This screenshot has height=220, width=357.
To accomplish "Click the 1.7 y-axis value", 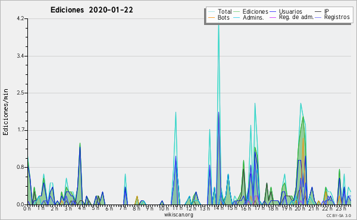I will click(20, 130).
